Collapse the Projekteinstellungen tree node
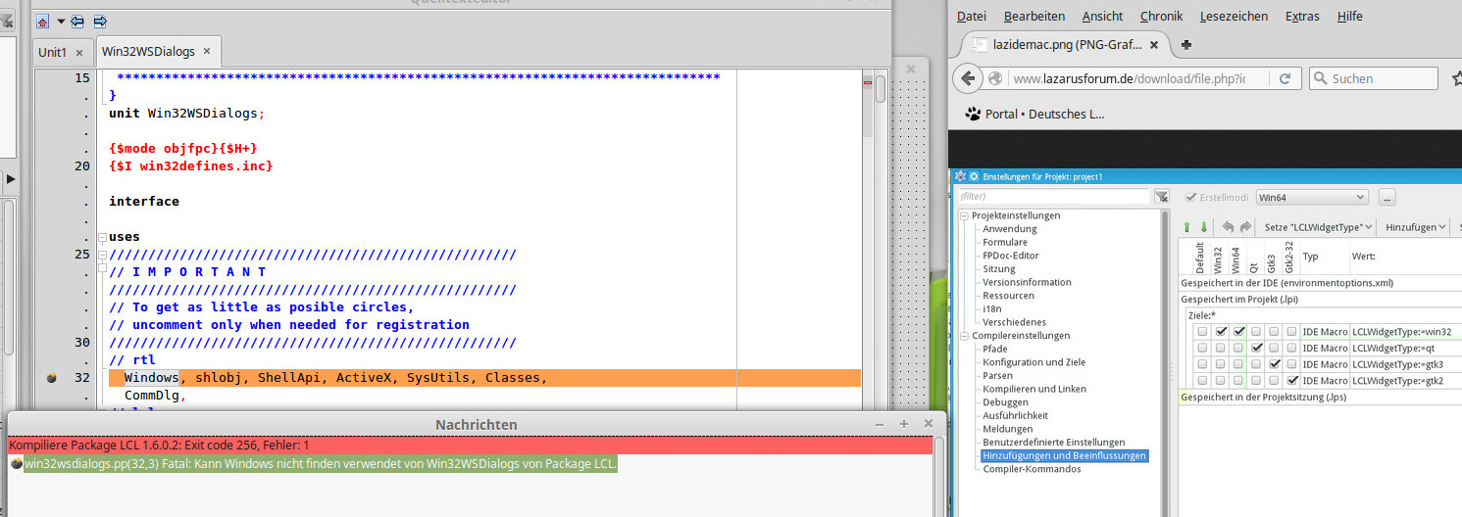1462x517 pixels. click(965, 216)
